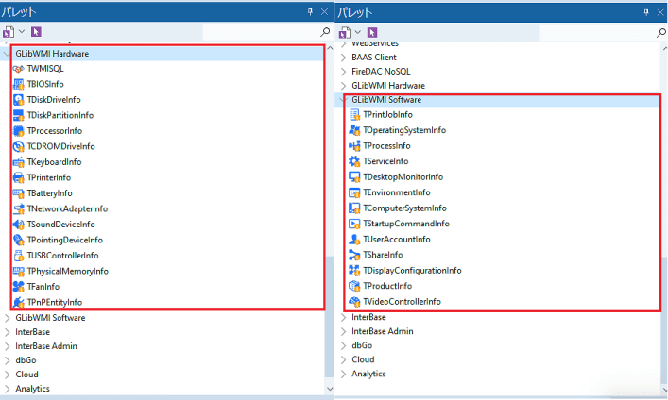Expand InterBase Admin in right palette
The image size is (668, 400).
[343, 331]
